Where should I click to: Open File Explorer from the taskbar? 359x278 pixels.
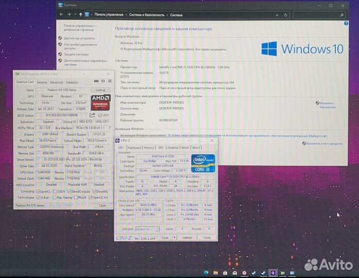215,273
